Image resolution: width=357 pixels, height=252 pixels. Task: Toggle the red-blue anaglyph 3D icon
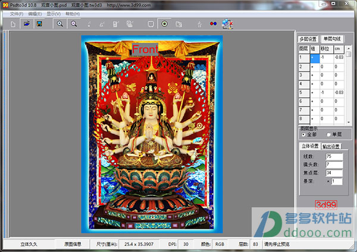[214, 24]
